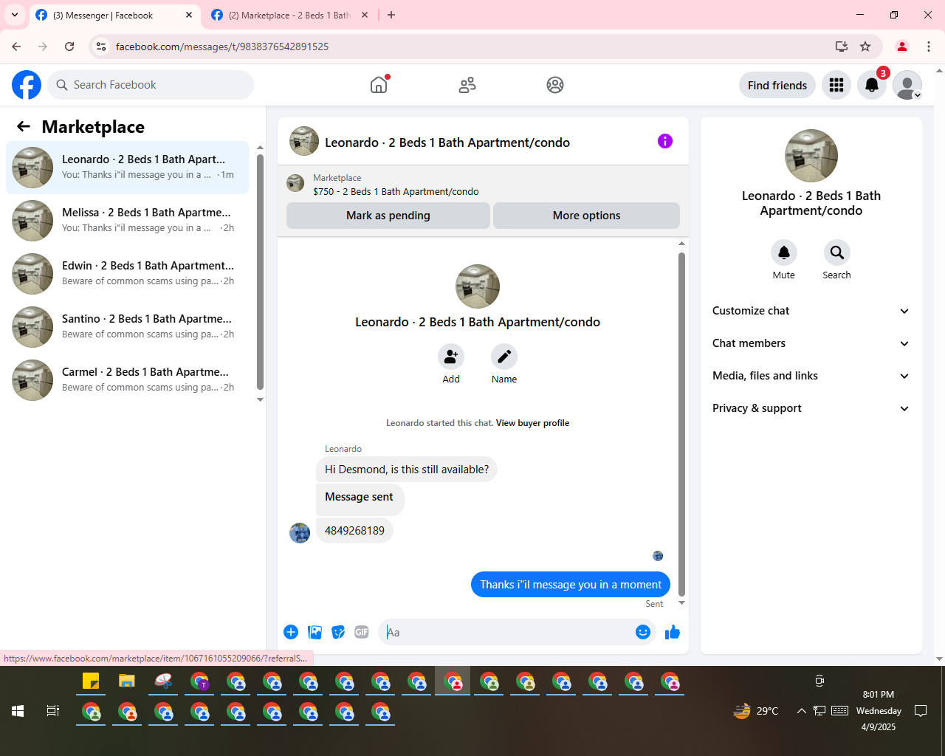The height and width of the screenshot is (756, 945).
Task: Open the $750 listing link under Marketplace
Action: click(396, 191)
